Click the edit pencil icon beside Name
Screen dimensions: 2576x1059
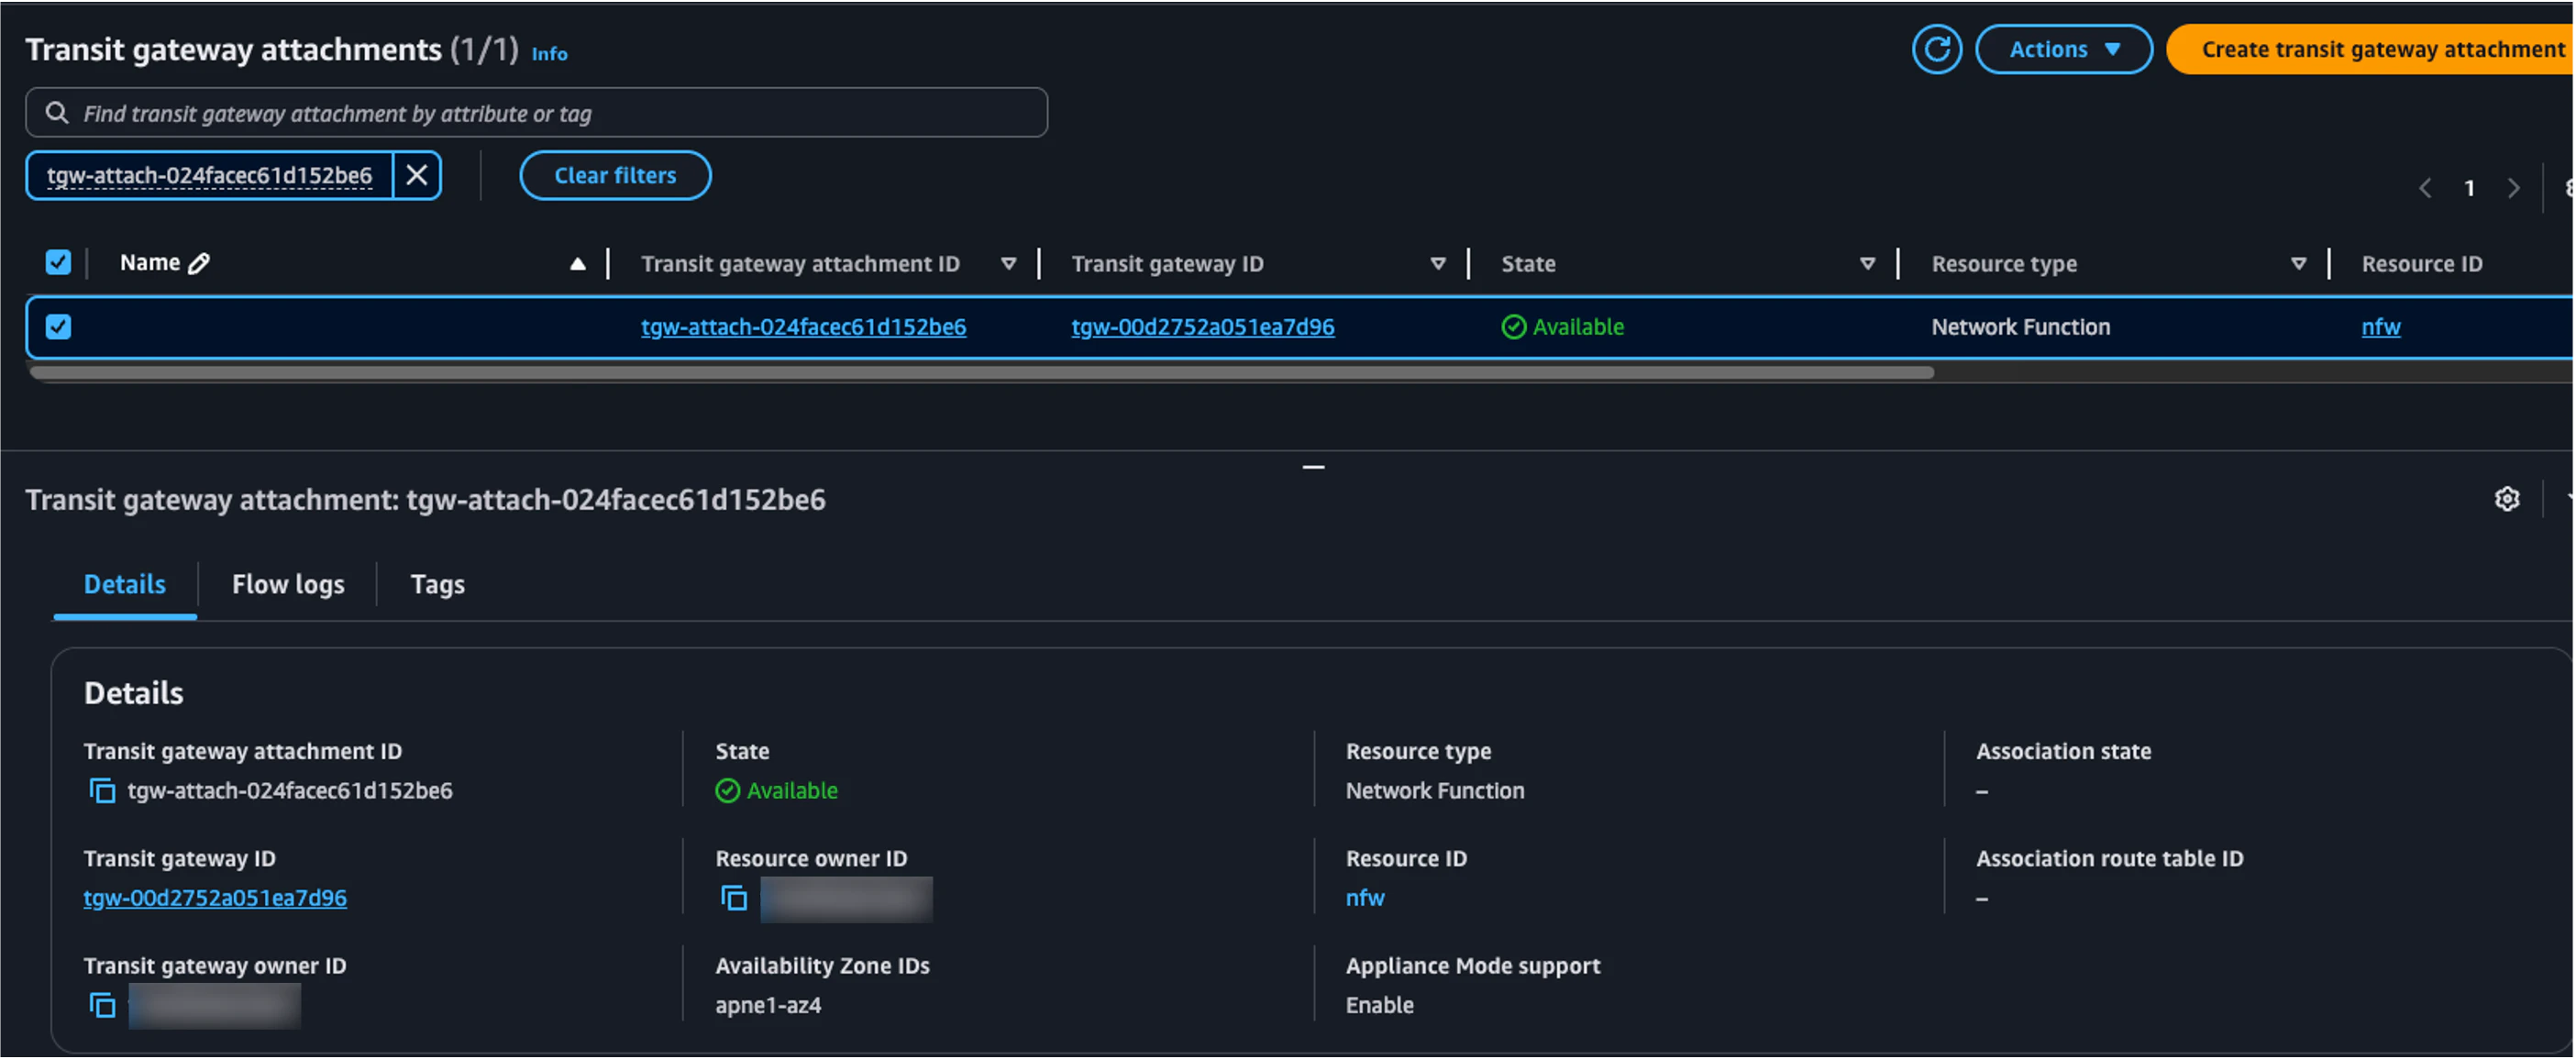[x=199, y=264]
